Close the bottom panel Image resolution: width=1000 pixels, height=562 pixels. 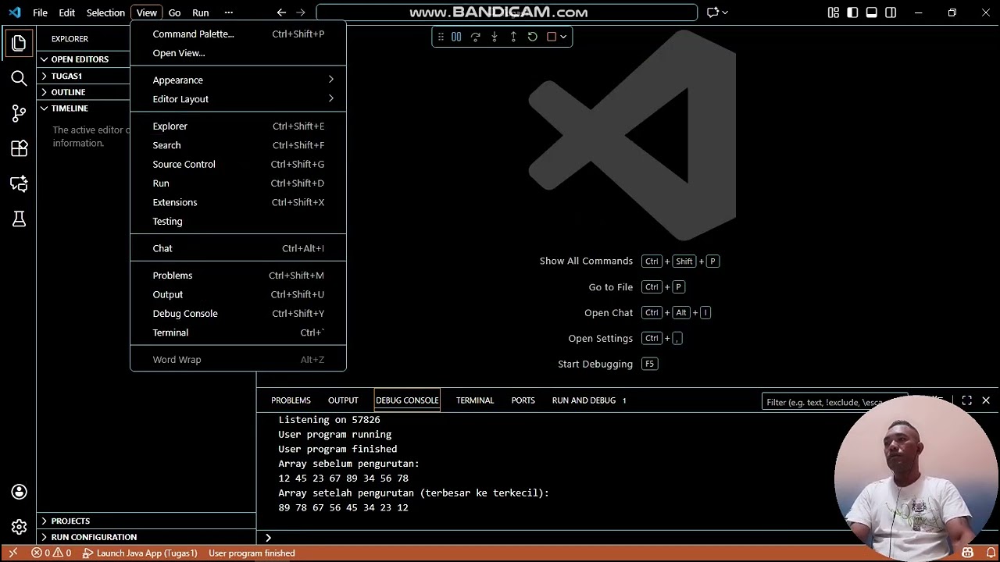[x=986, y=400]
